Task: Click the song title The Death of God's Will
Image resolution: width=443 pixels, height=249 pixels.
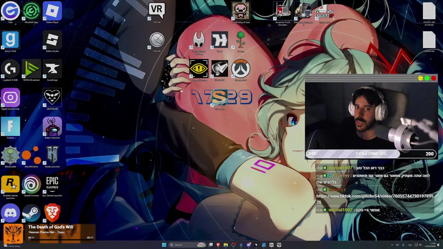Action: coord(51,227)
